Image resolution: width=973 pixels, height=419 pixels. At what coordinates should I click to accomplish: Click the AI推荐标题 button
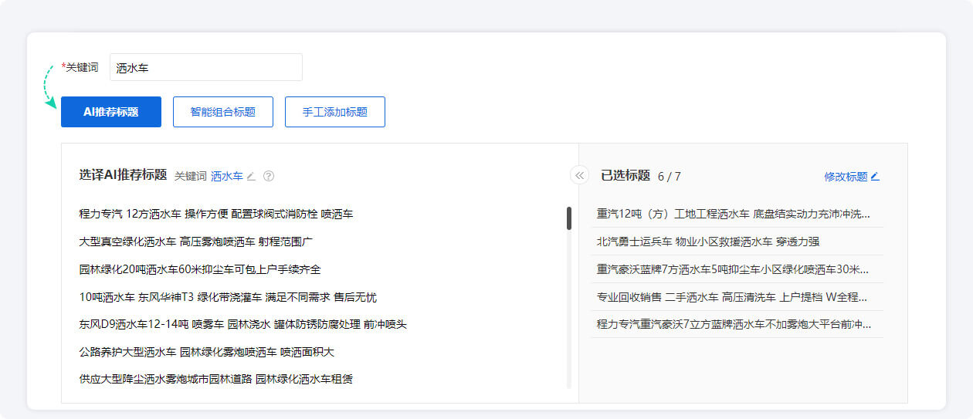point(111,112)
